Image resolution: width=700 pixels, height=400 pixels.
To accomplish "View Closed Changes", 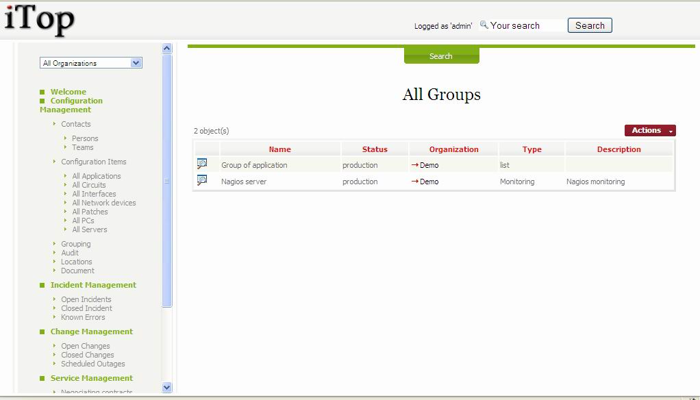I will pyautogui.click(x=88, y=355).
